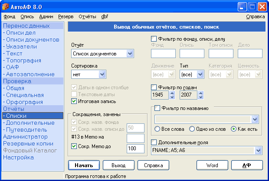Open the Отчёты menu
Viewport: 269px width, 181px height.
[x=87, y=16]
